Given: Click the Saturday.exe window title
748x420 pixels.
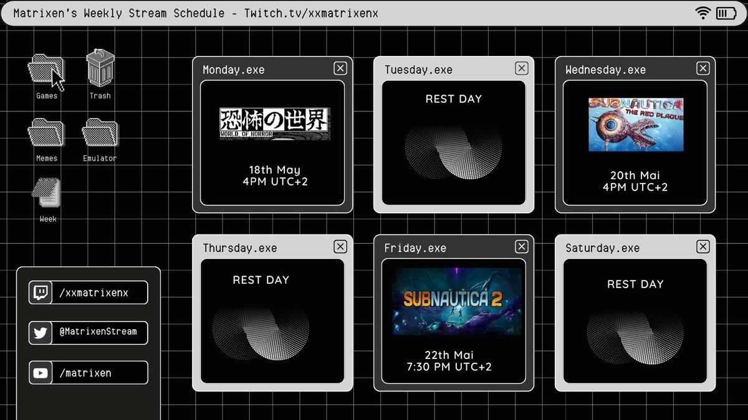Looking at the screenshot, I should click(x=602, y=248).
